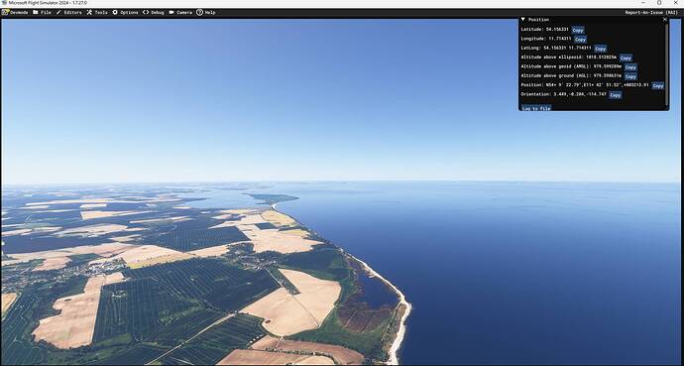Copy the Orientation value
This screenshot has width=684, height=366.
[615, 95]
